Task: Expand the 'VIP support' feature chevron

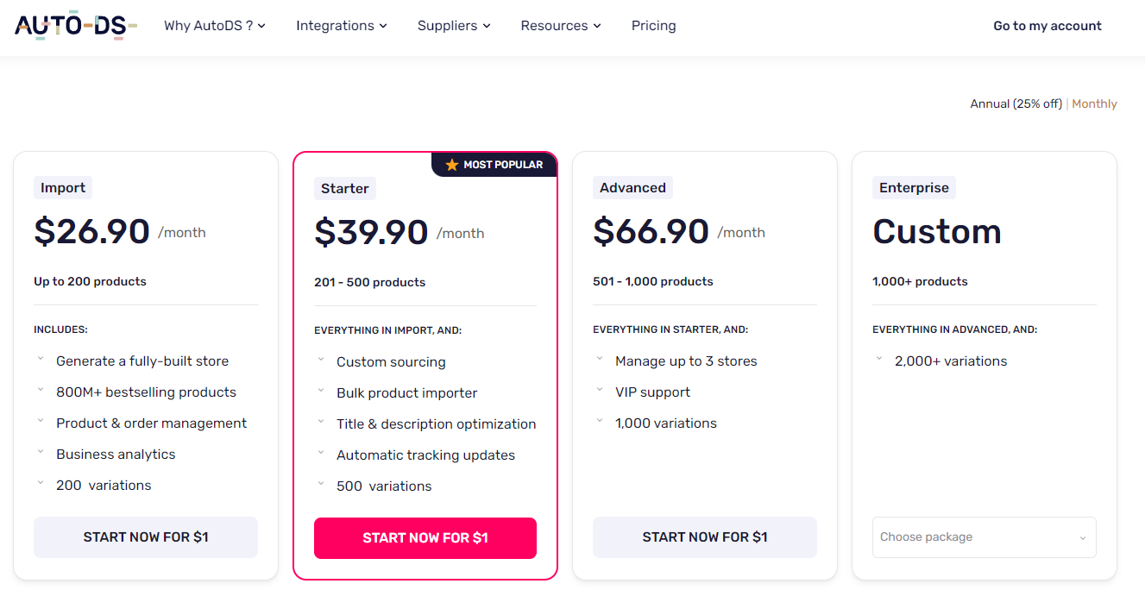Action: click(x=600, y=390)
